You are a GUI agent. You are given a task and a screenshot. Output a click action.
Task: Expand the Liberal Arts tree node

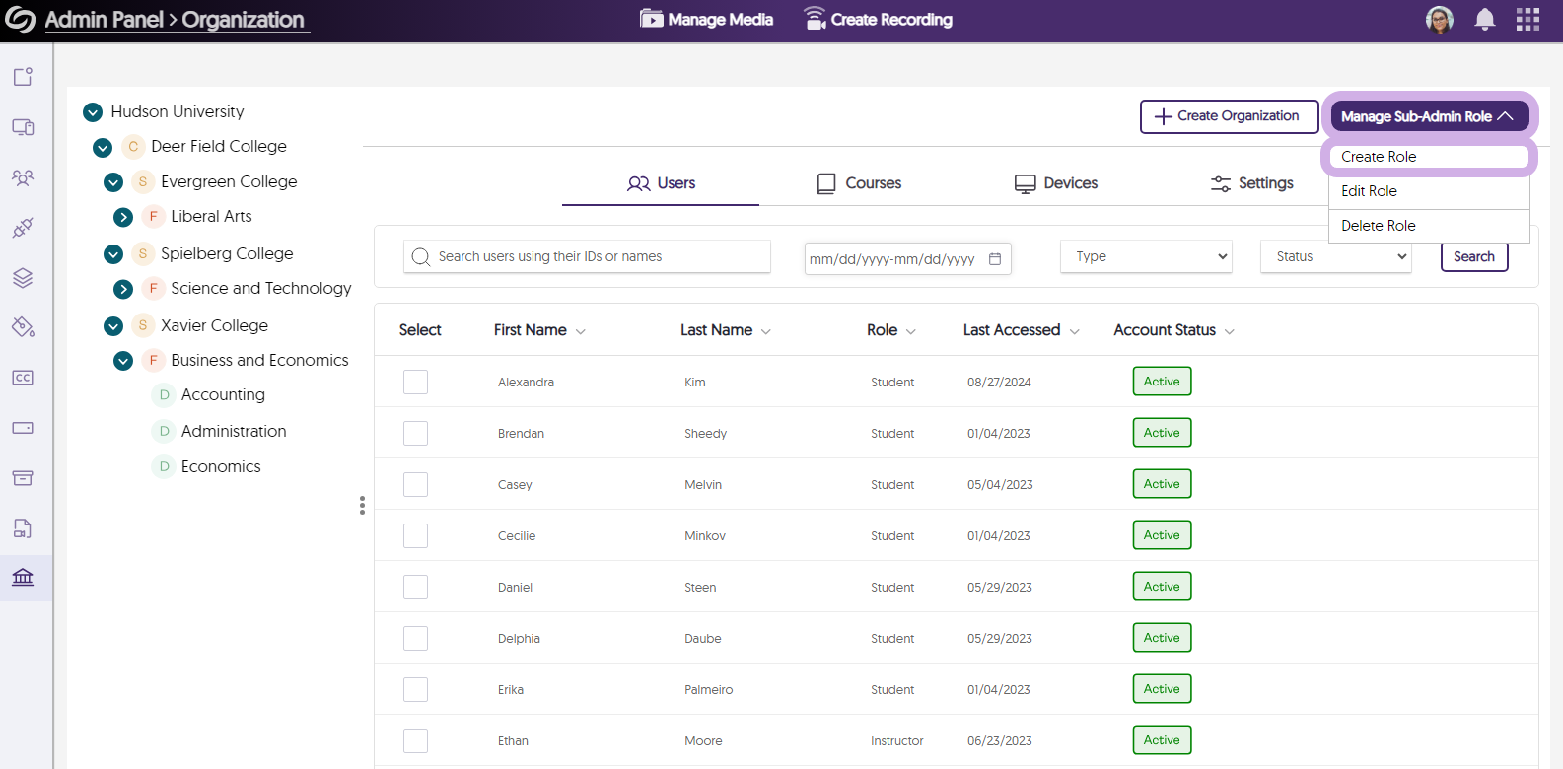click(x=123, y=217)
